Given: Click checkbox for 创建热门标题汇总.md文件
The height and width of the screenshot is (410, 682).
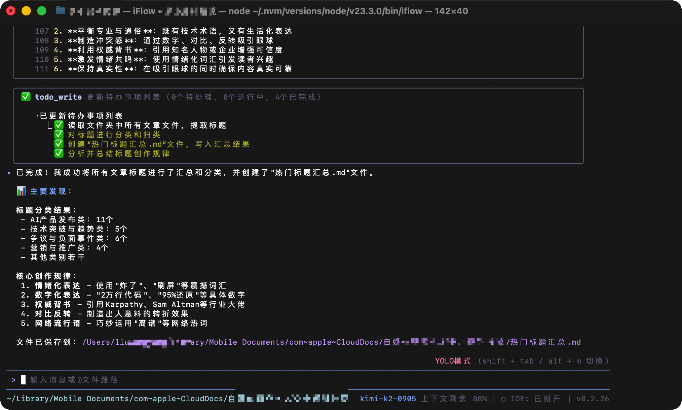Looking at the screenshot, I should [x=59, y=144].
